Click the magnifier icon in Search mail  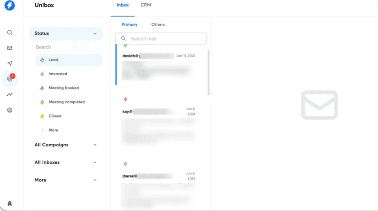123,39
